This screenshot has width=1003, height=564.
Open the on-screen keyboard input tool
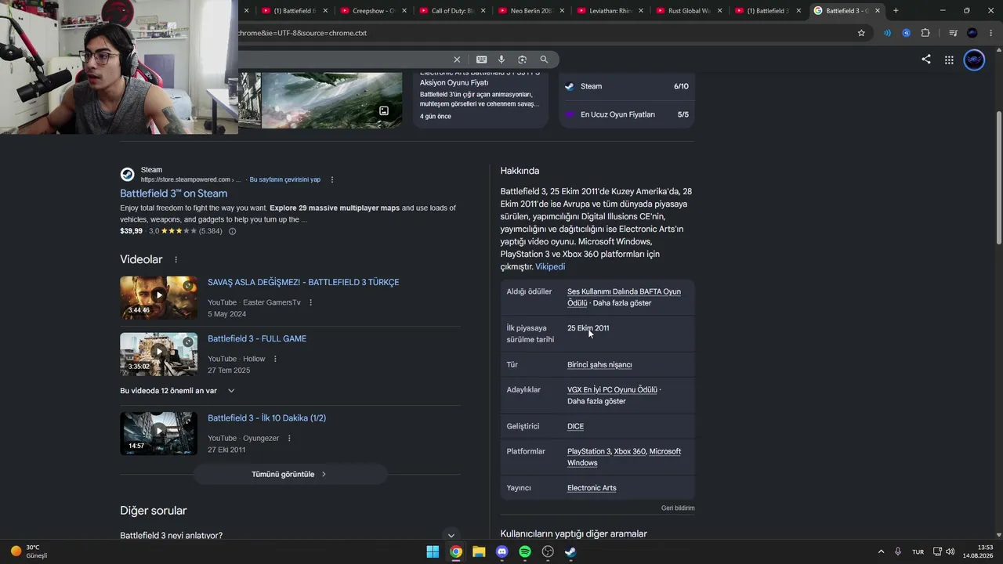click(481, 60)
